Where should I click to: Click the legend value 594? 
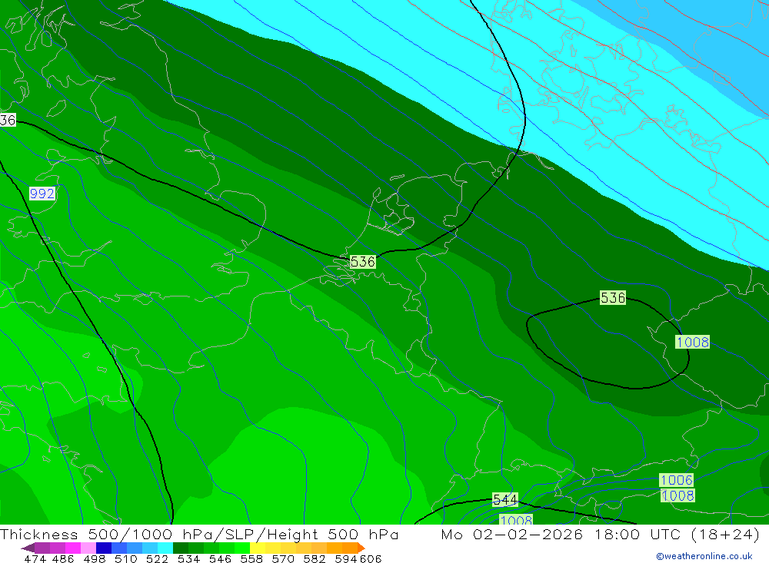coord(346,559)
